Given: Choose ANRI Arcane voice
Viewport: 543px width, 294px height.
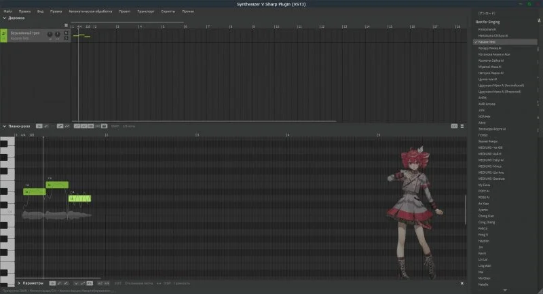Looking at the screenshot, I should [x=487, y=104].
